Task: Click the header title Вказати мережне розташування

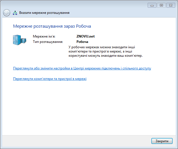Action: pyautogui.click(x=44, y=13)
